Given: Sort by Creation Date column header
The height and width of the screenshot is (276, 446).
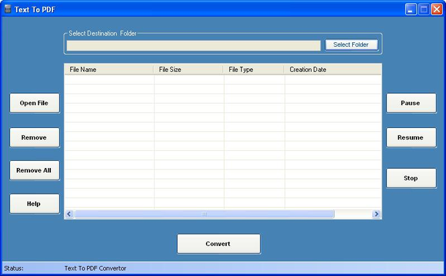Looking at the screenshot, I should tap(333, 70).
